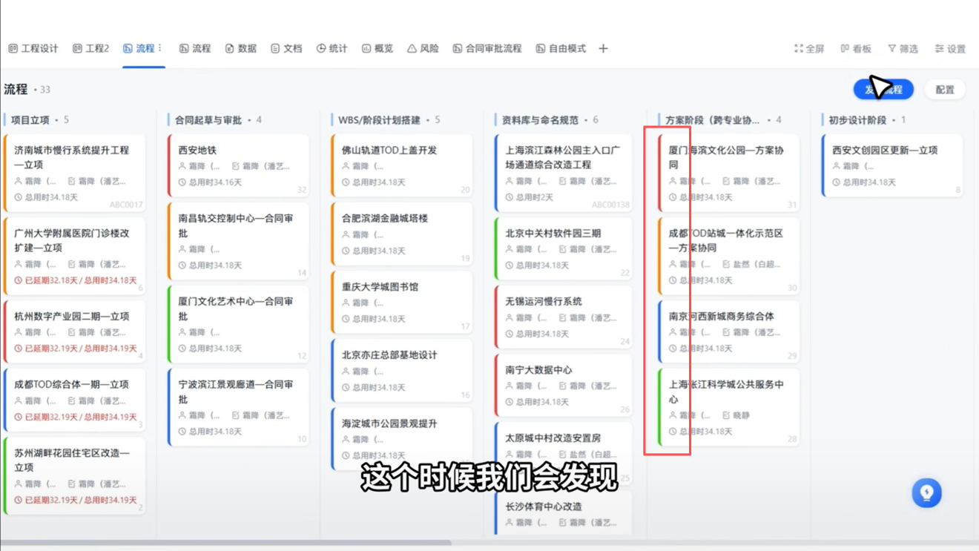
Task: Open card 苏州湖畔花园住宅区改造—立项
Action: click(74, 475)
